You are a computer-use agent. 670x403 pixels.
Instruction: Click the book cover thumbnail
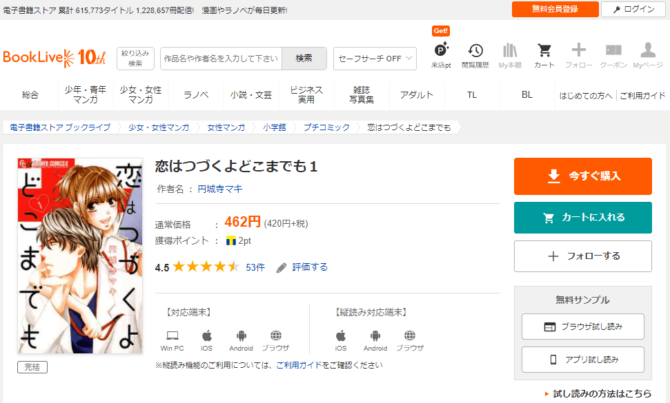pos(79,256)
